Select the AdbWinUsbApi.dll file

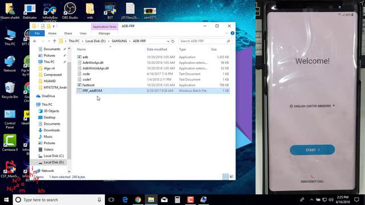tap(153, 68)
